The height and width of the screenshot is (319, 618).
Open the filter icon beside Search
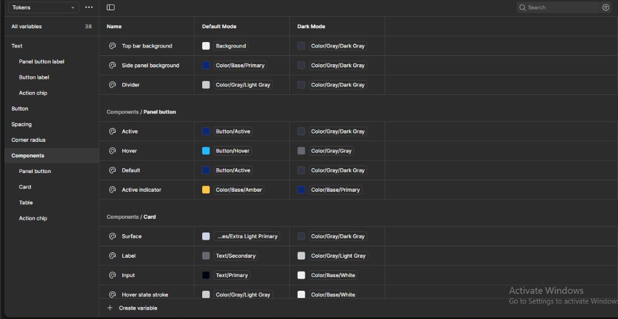pos(606,7)
